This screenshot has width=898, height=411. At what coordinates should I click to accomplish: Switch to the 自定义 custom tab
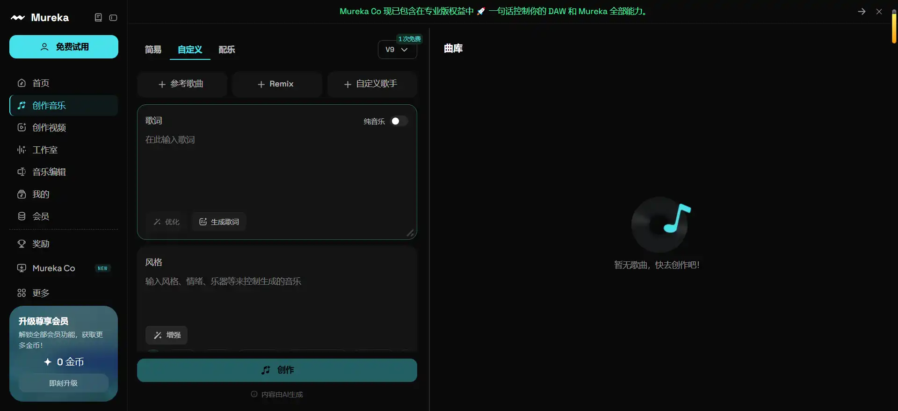190,50
